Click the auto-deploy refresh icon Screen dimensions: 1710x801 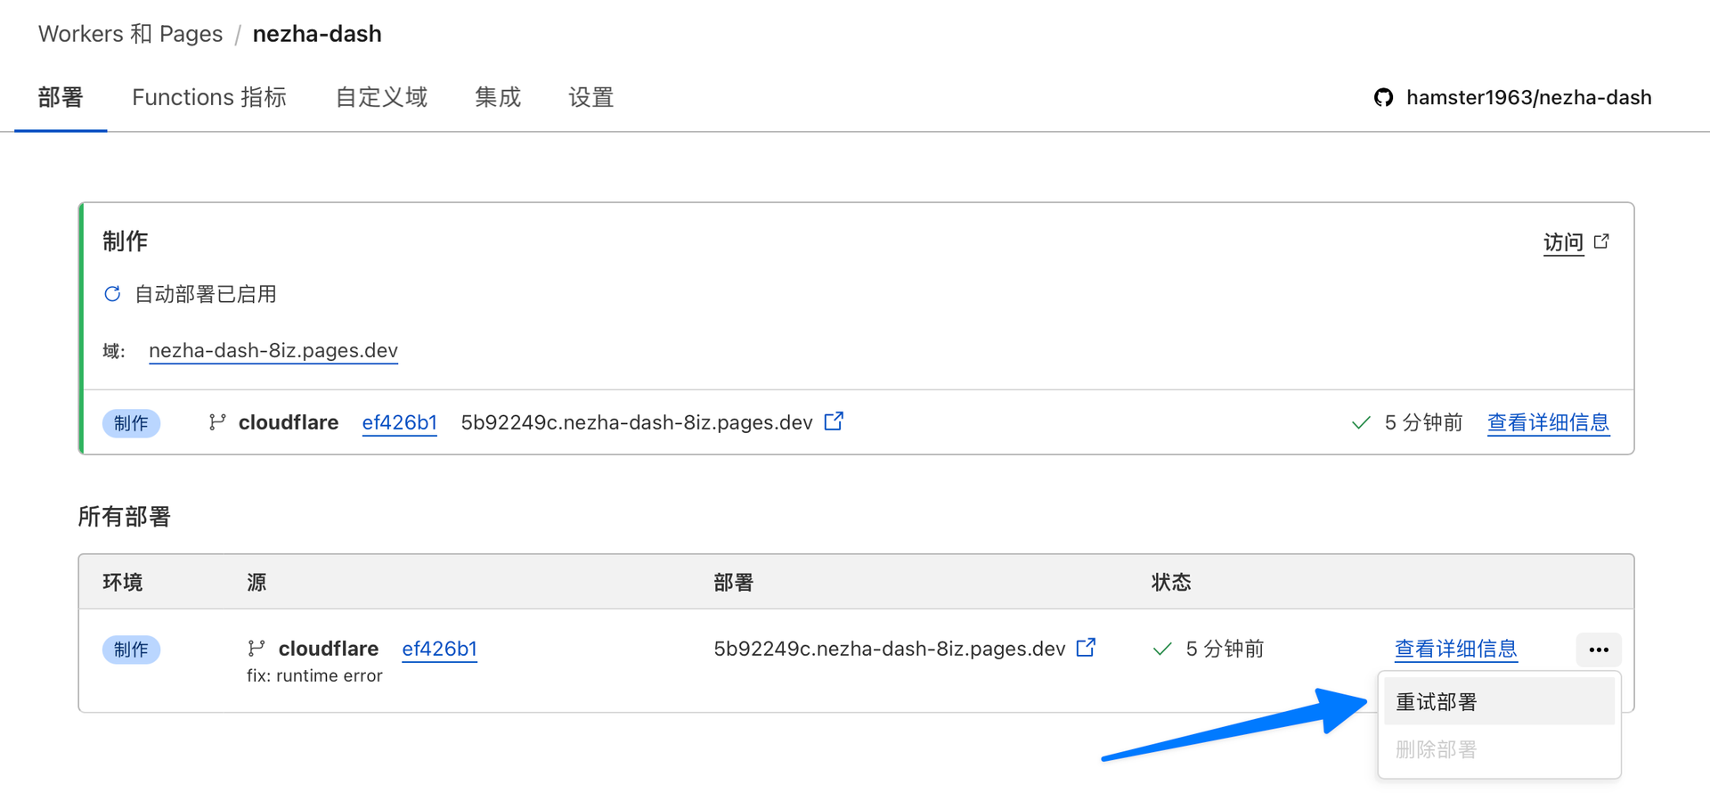[x=112, y=294]
